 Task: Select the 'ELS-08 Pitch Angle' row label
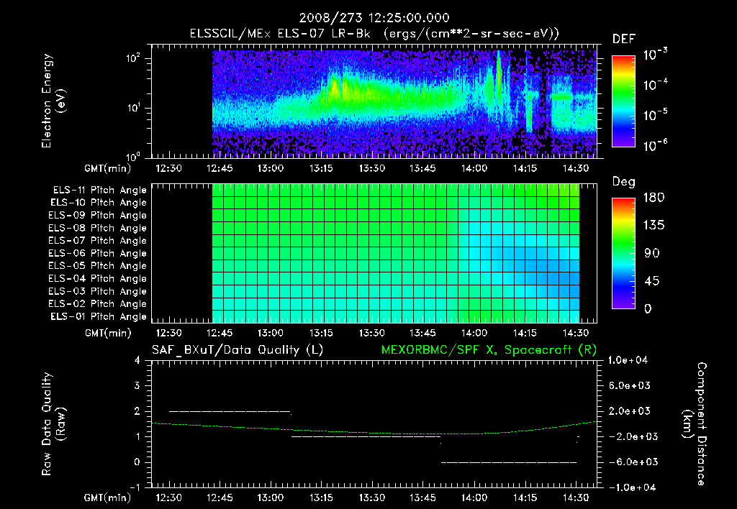97,228
